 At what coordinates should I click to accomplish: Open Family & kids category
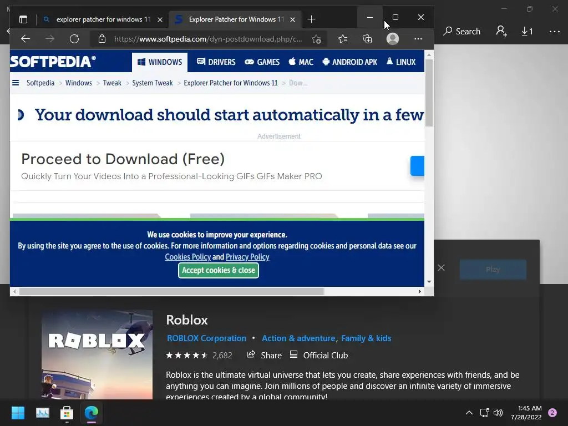[366, 338]
